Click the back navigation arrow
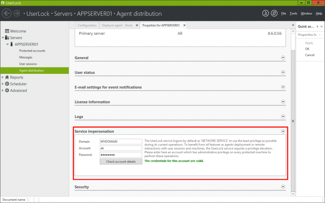Screen dimensions: 325x203 [x=6, y=13]
